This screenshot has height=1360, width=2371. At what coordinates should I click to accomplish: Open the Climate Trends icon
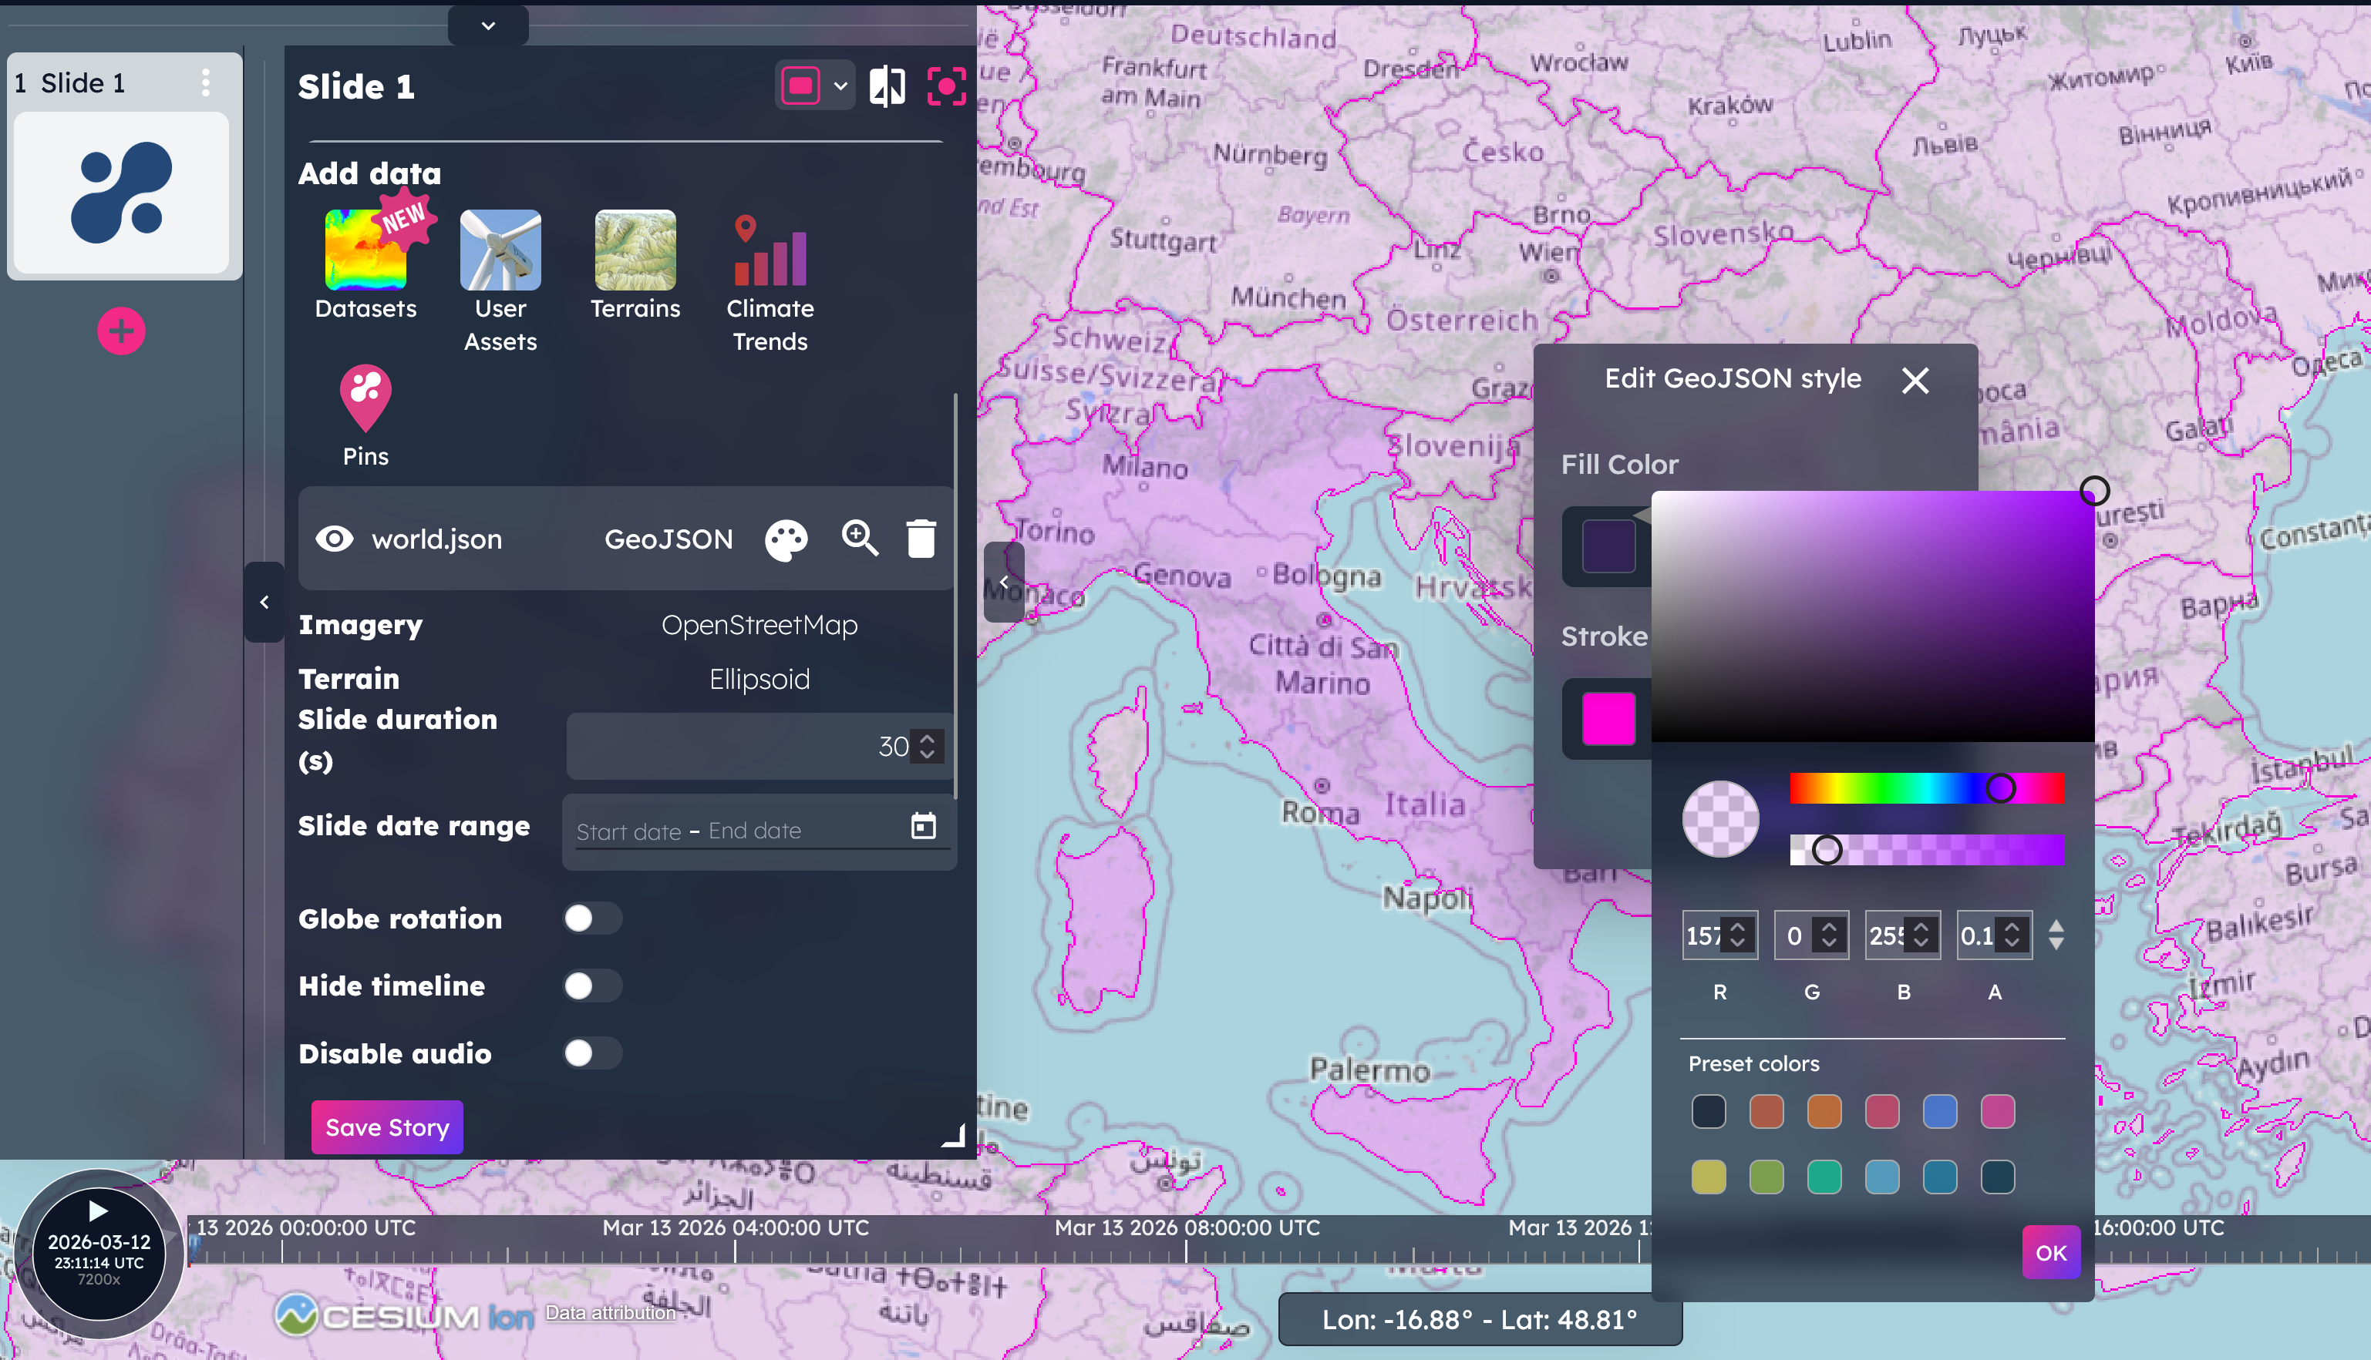point(770,250)
